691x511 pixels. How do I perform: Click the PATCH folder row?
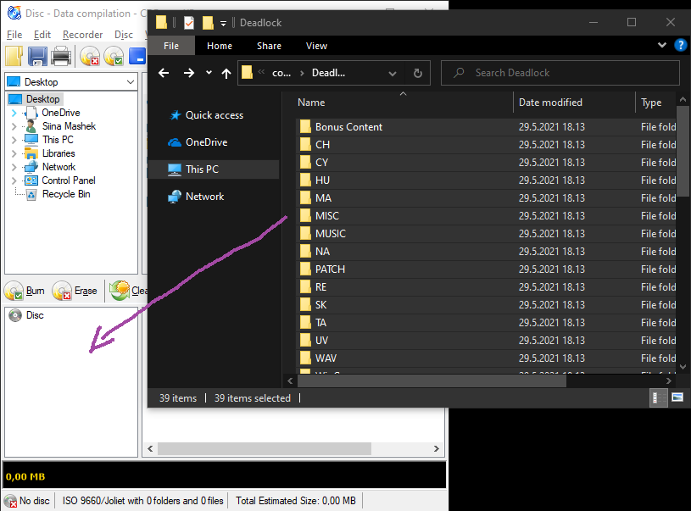485,269
